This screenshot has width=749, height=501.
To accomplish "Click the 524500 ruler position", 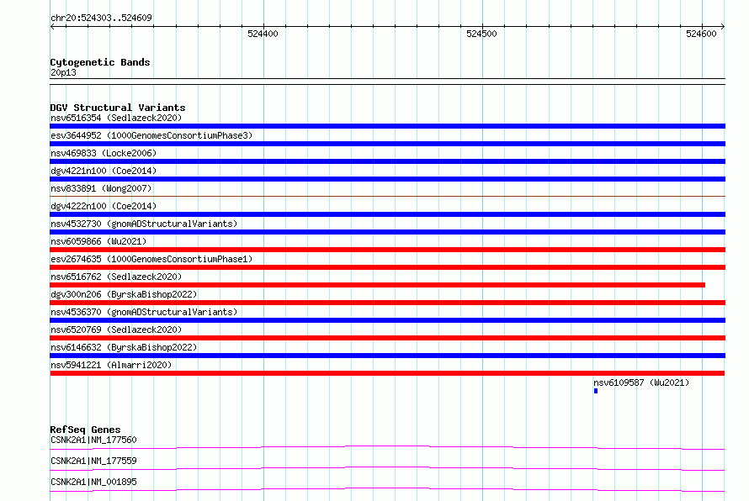I will [481, 34].
